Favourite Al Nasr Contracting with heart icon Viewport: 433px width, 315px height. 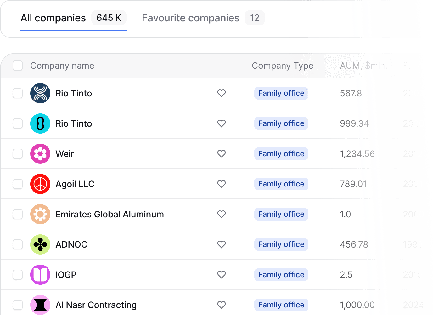[222, 305]
